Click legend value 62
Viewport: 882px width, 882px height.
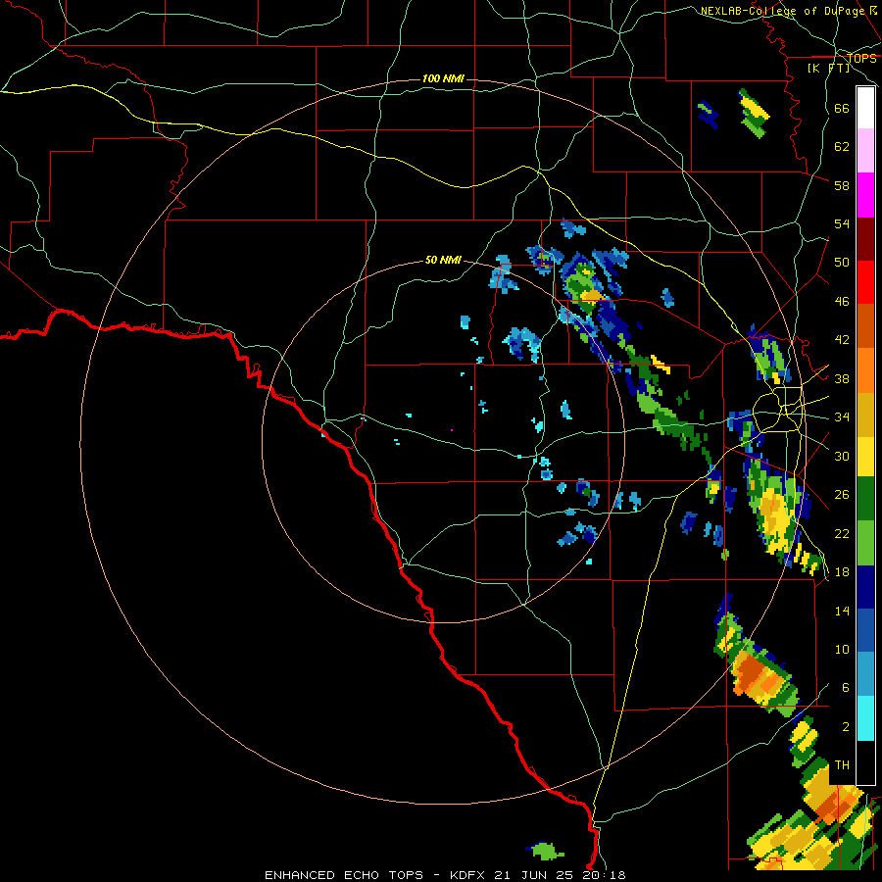[842, 147]
